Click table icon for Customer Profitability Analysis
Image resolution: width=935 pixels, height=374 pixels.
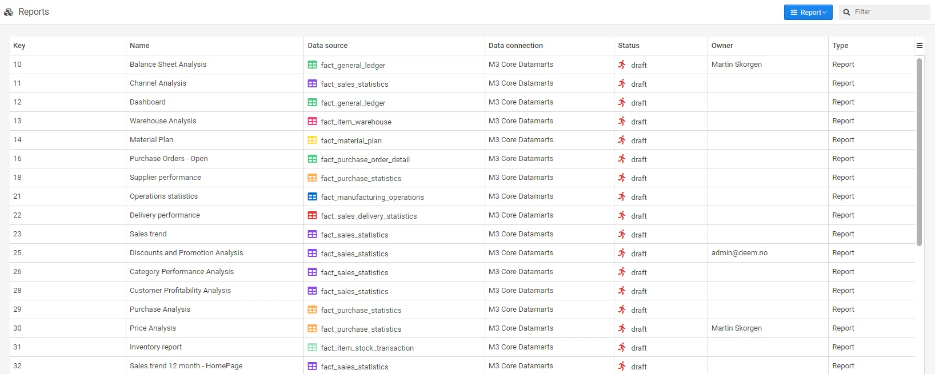click(312, 291)
